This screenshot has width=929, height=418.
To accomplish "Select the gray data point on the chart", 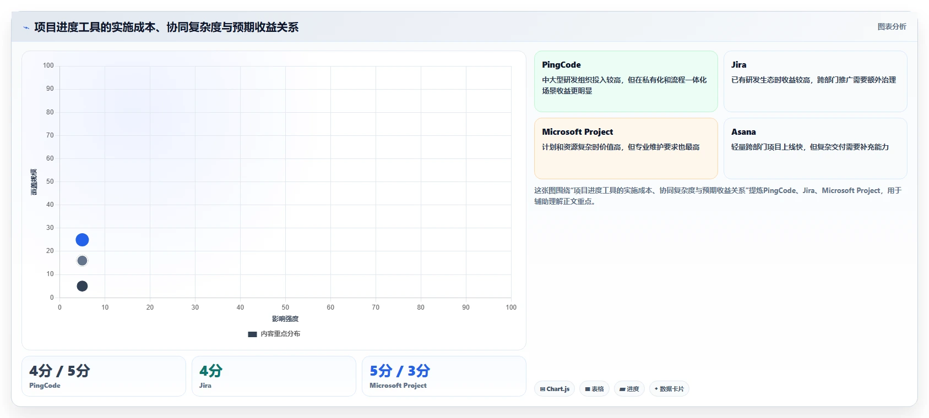I will 82,261.
